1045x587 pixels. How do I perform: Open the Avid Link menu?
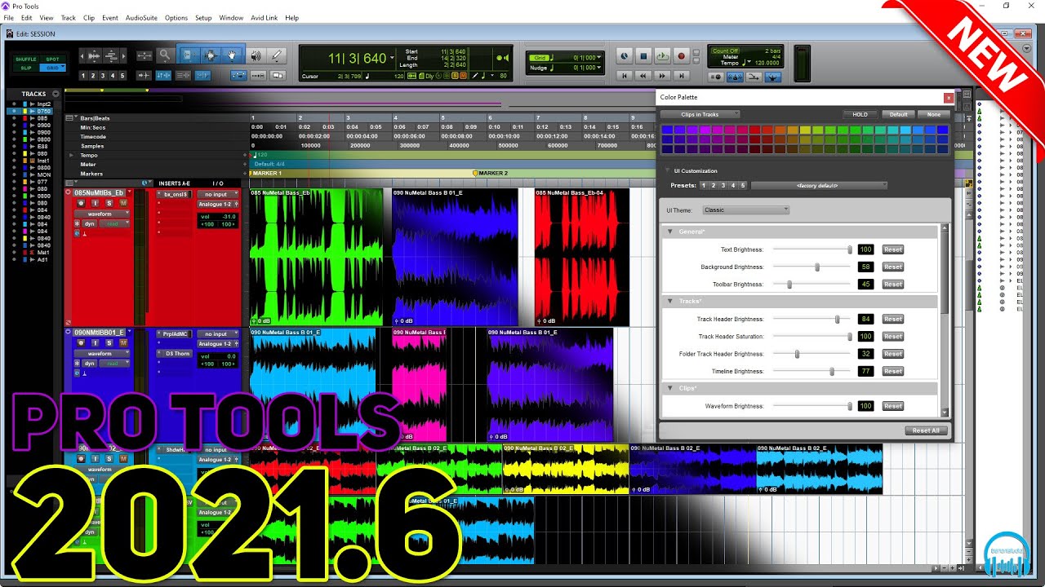[263, 17]
